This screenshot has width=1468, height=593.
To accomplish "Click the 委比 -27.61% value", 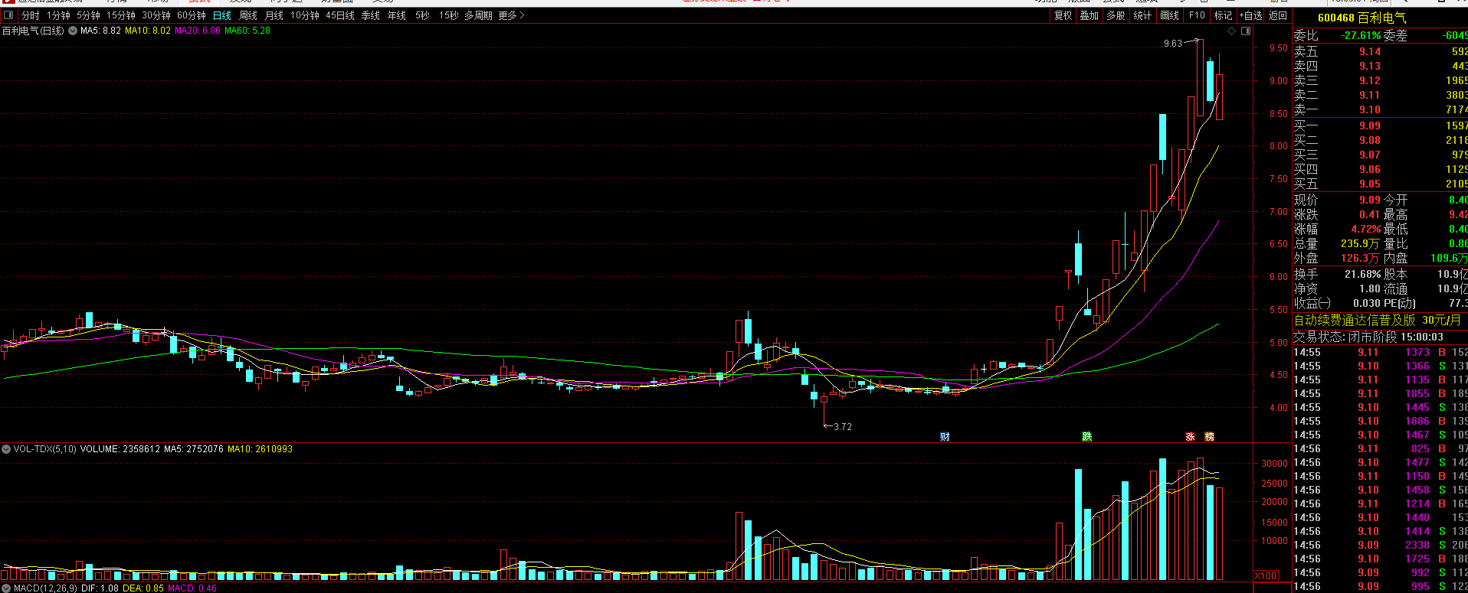I will coord(1361,36).
